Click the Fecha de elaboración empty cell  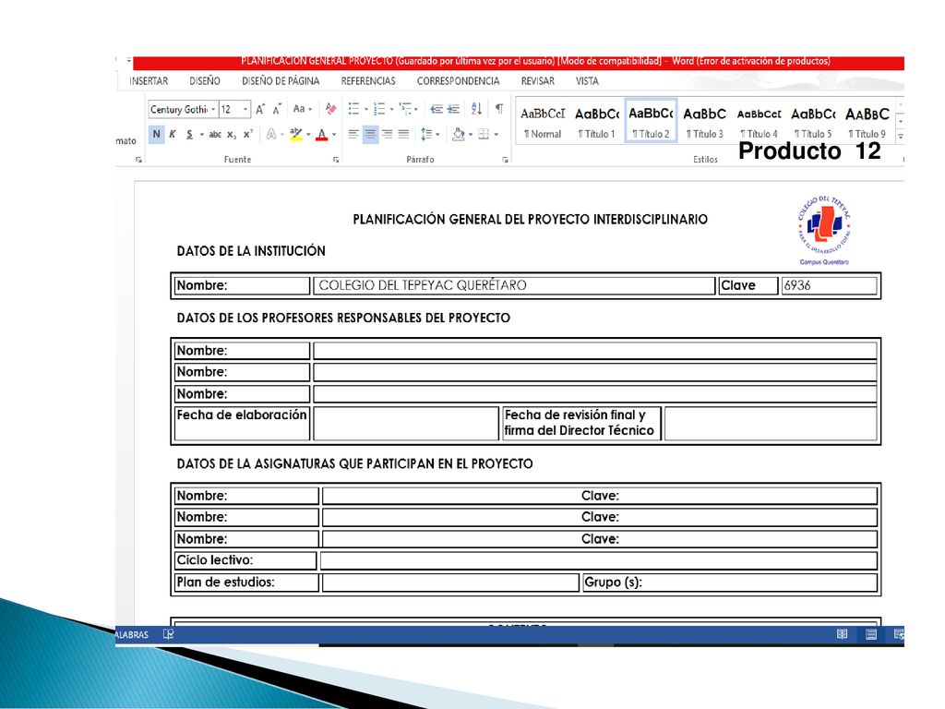(406, 423)
